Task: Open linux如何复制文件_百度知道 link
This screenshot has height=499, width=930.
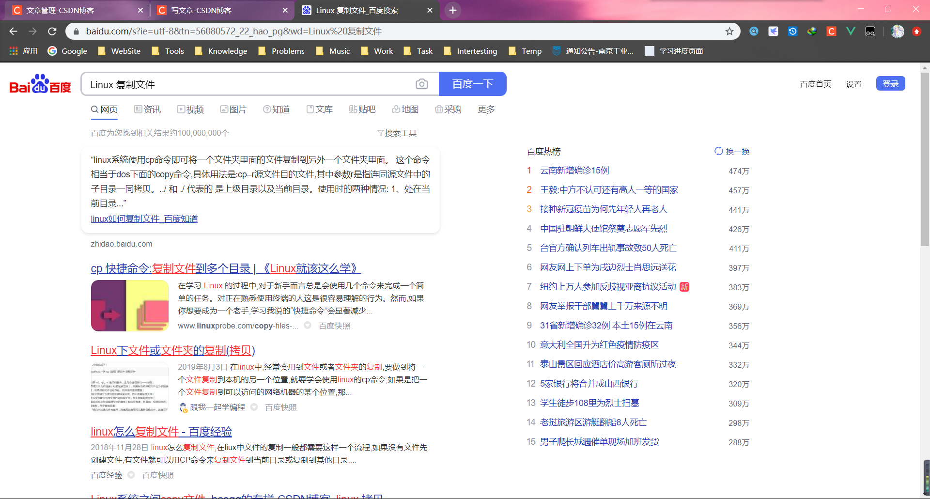Action: click(x=144, y=218)
